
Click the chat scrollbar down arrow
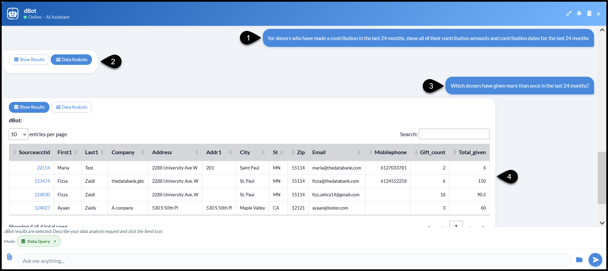pos(602,223)
